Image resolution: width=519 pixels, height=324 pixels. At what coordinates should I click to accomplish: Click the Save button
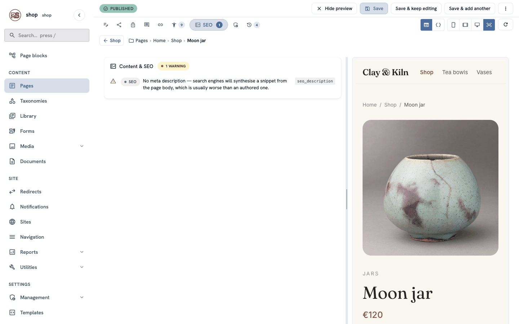click(x=374, y=9)
